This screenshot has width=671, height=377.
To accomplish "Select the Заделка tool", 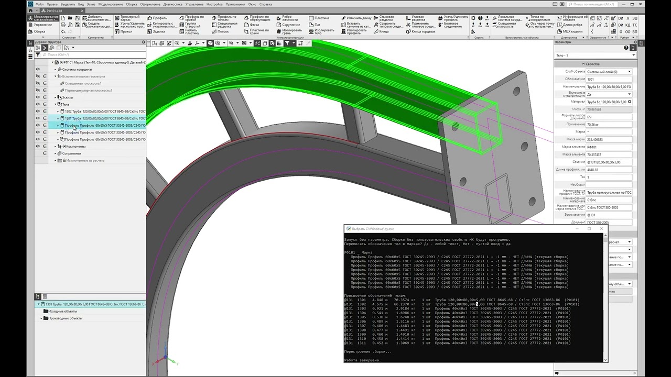I will click(x=156, y=31).
